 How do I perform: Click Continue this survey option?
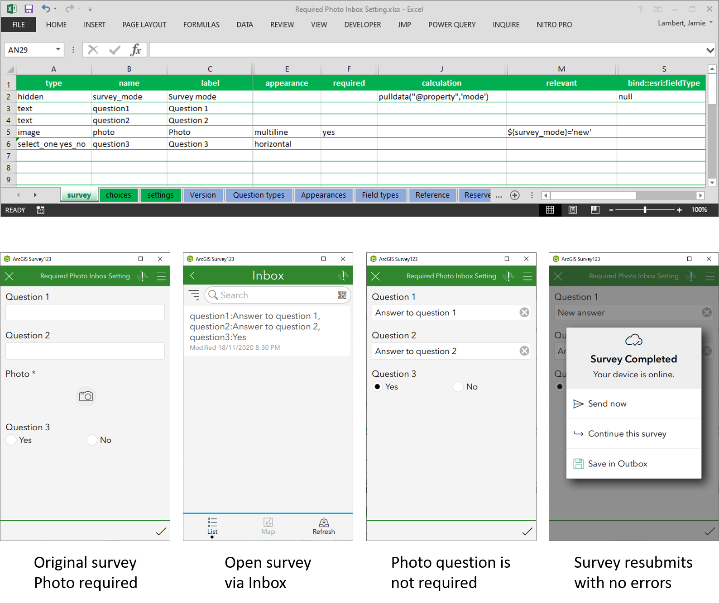(634, 434)
